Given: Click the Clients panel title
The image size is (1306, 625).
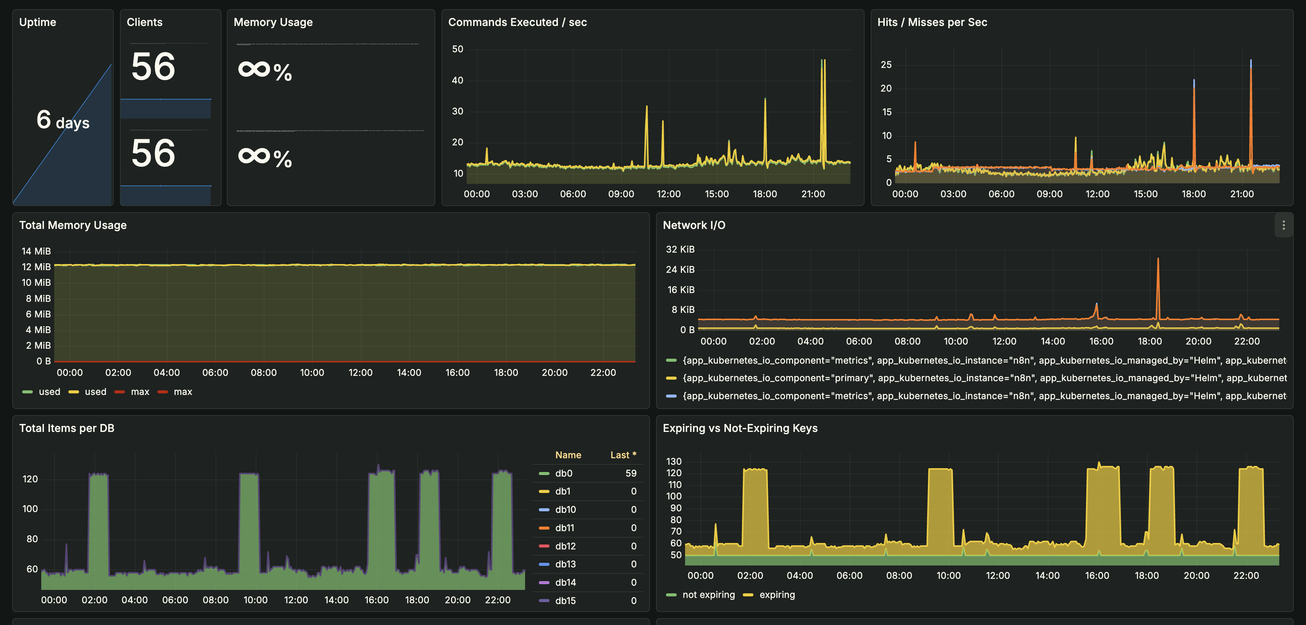Looking at the screenshot, I should (x=144, y=22).
